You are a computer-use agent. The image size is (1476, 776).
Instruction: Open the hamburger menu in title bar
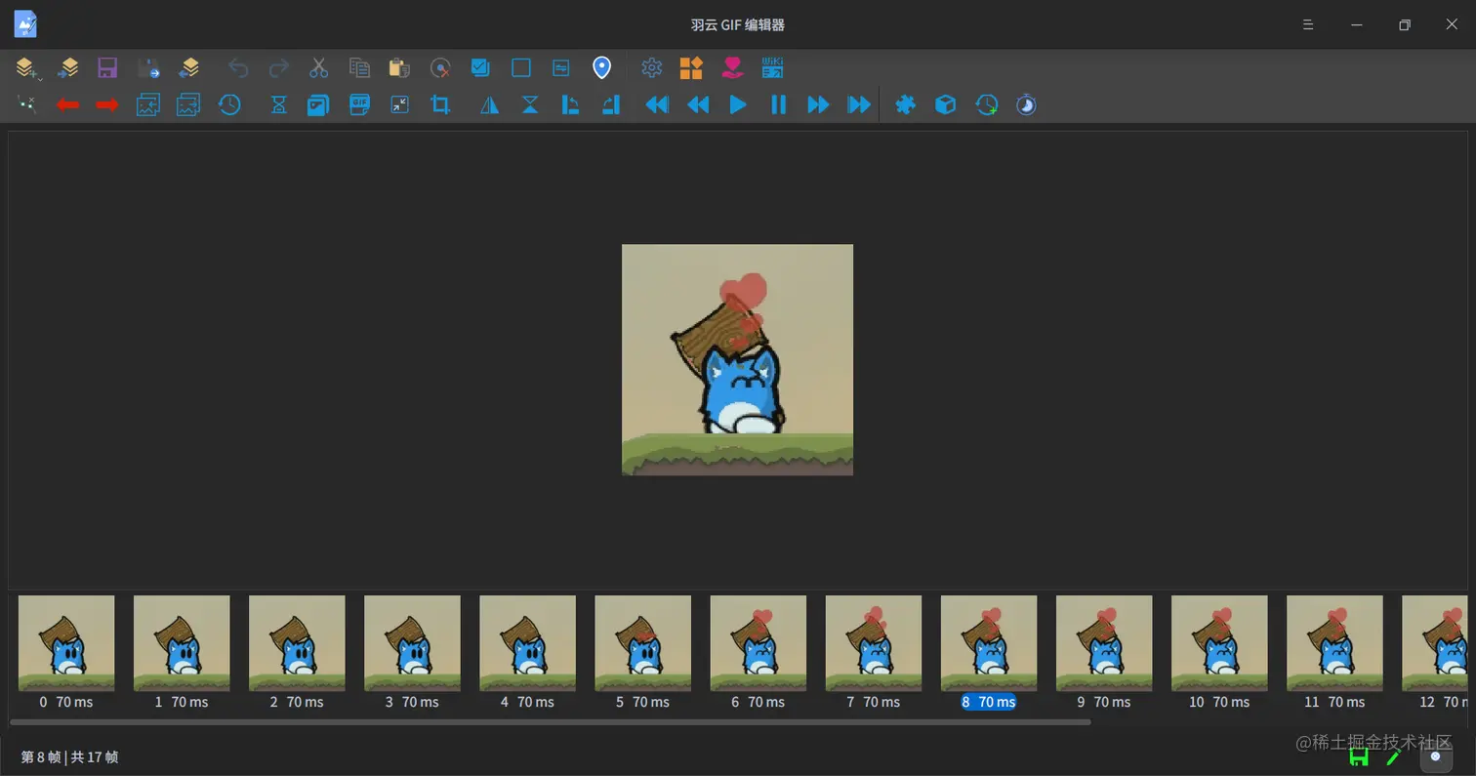point(1308,24)
